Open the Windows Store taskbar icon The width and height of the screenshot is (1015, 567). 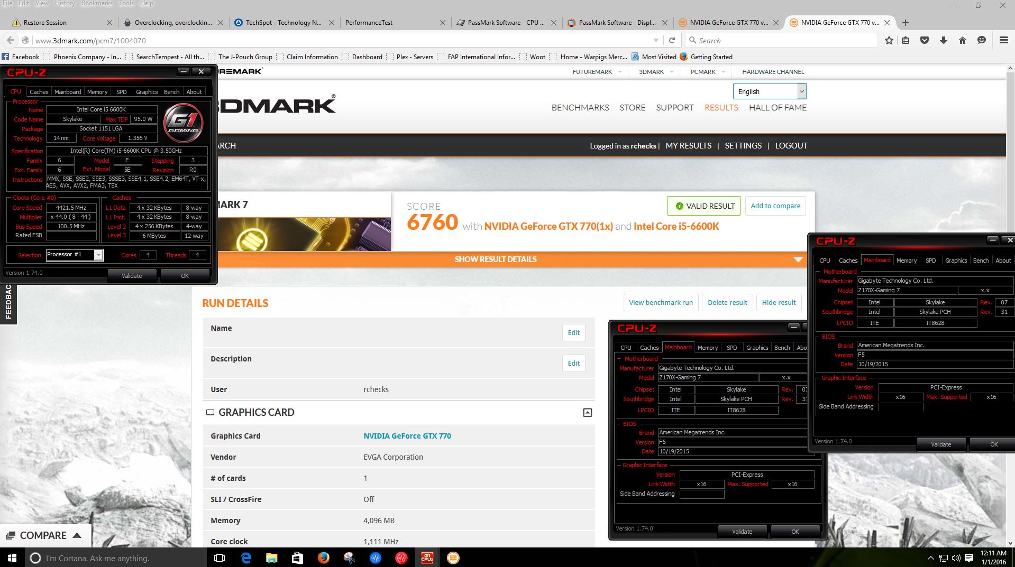point(297,558)
